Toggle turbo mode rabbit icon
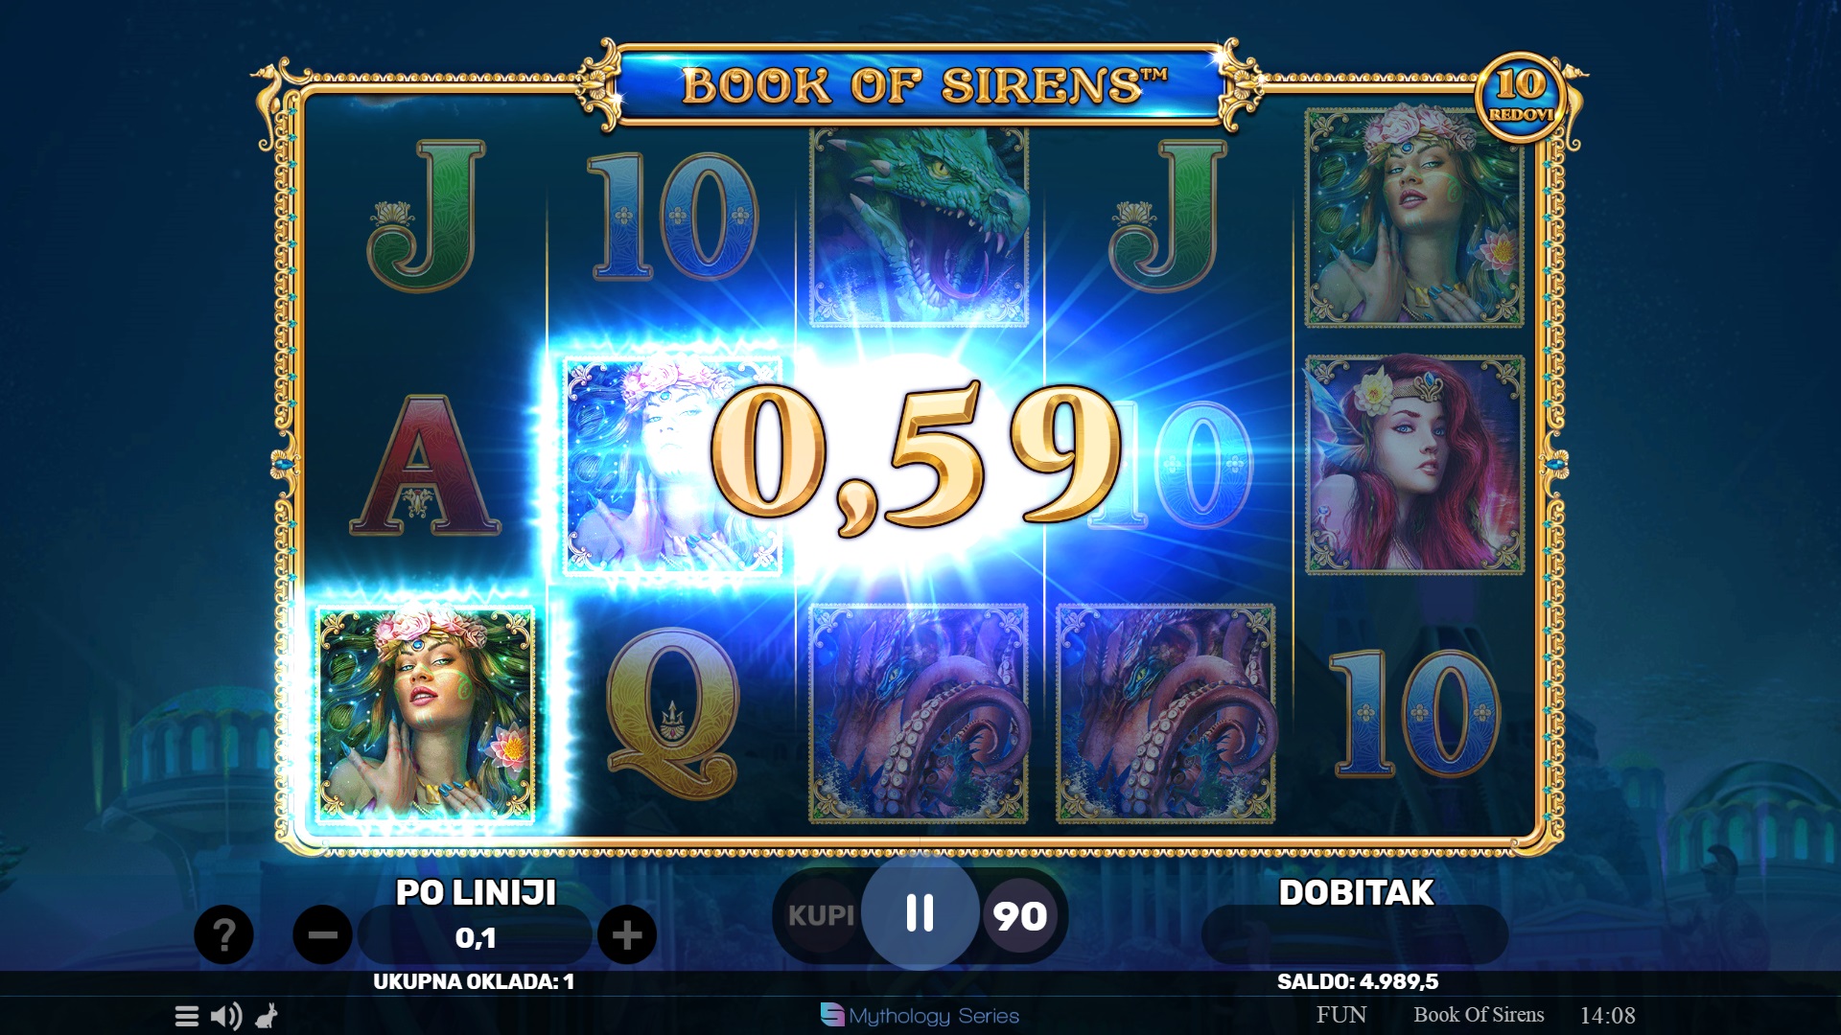 [267, 1016]
